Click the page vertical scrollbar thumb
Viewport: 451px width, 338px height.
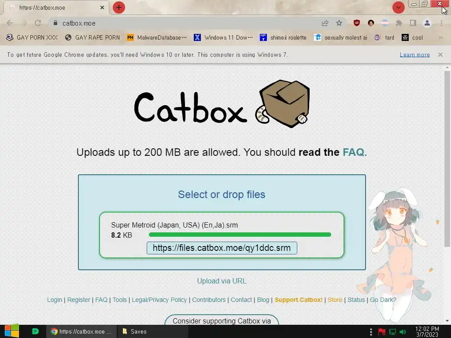pos(447,158)
